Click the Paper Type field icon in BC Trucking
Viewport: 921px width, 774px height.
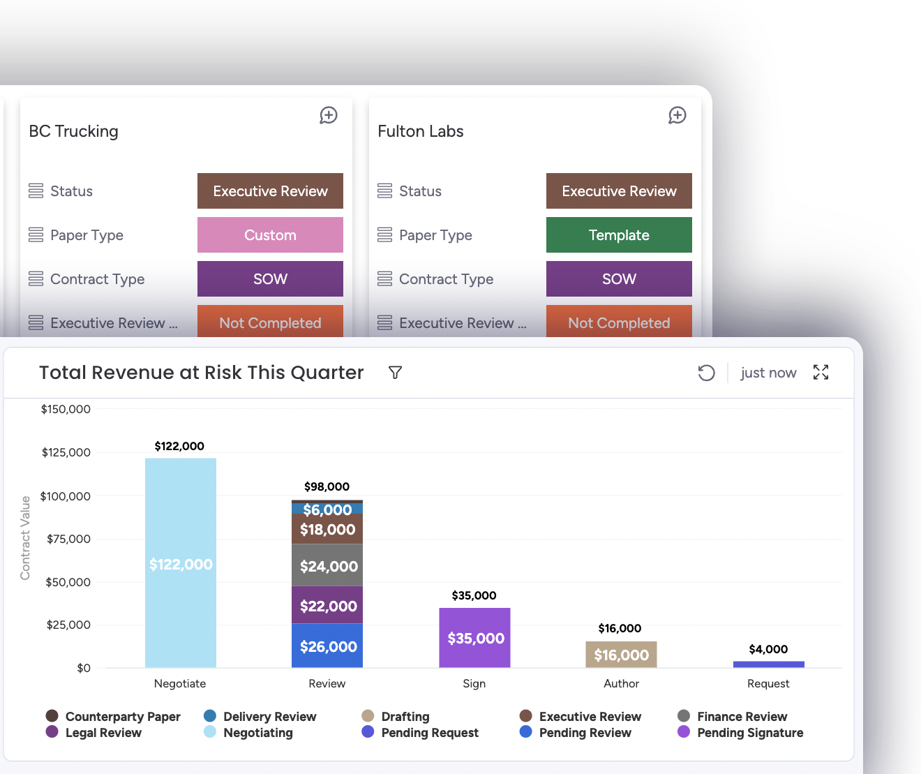36,235
